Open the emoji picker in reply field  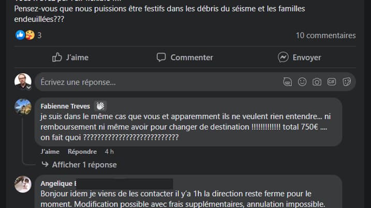(x=302, y=82)
